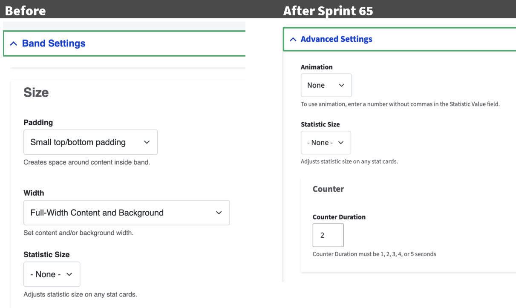Open the Width dropdown showing Full-Width Content
The image size is (516, 308).
click(x=127, y=213)
